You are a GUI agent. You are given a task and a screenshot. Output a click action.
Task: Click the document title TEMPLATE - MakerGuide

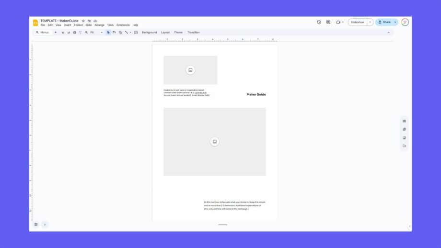point(59,21)
